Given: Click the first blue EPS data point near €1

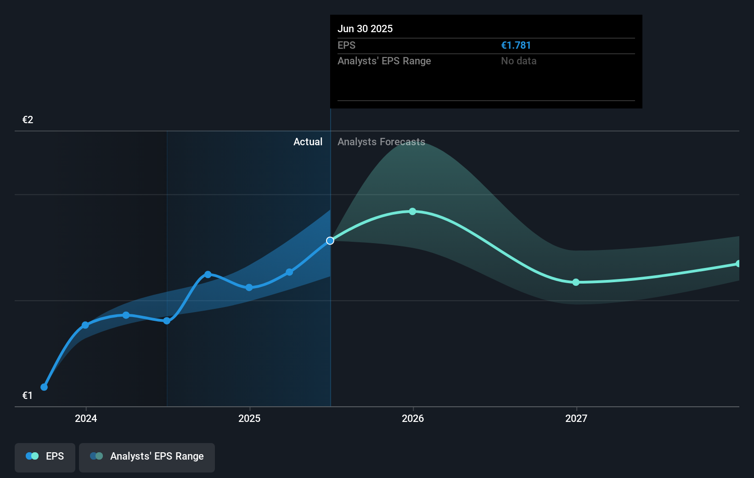Looking at the screenshot, I should (44, 387).
